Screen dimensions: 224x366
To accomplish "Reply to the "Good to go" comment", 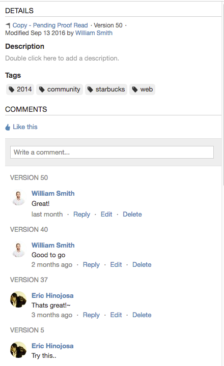I will pyautogui.click(x=91, y=265).
